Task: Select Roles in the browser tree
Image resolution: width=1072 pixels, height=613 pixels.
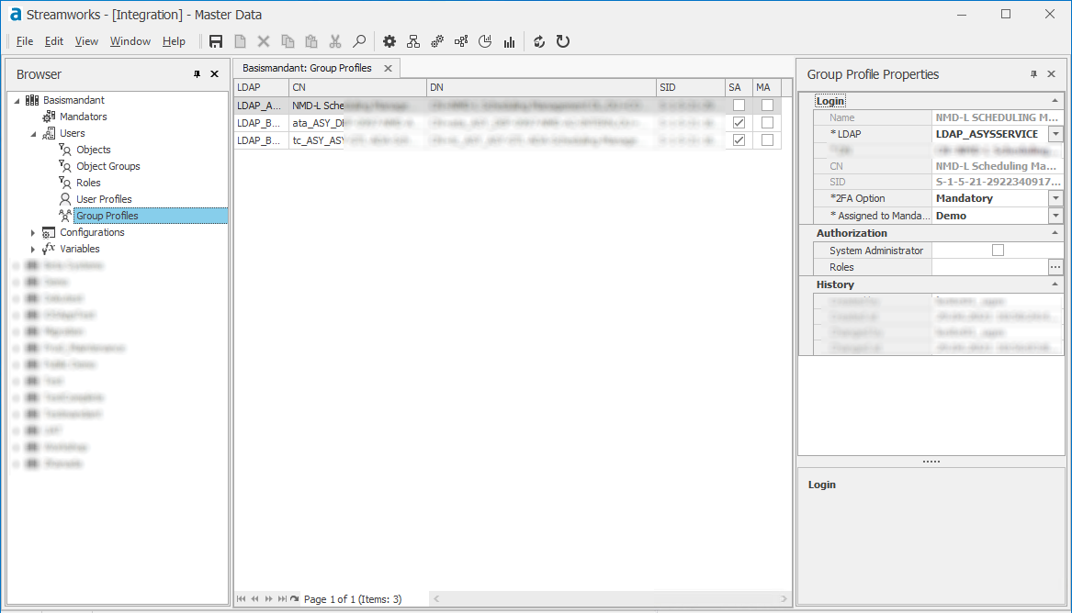Action: (88, 183)
